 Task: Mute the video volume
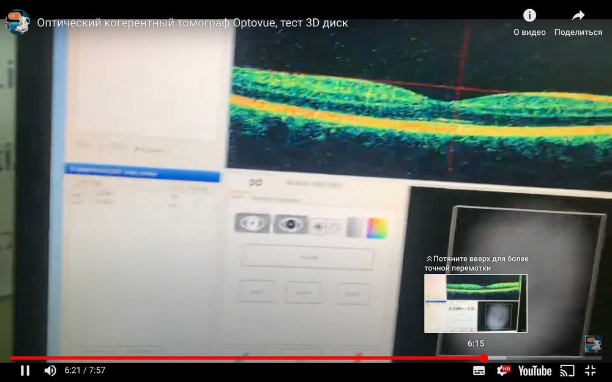click(50, 370)
